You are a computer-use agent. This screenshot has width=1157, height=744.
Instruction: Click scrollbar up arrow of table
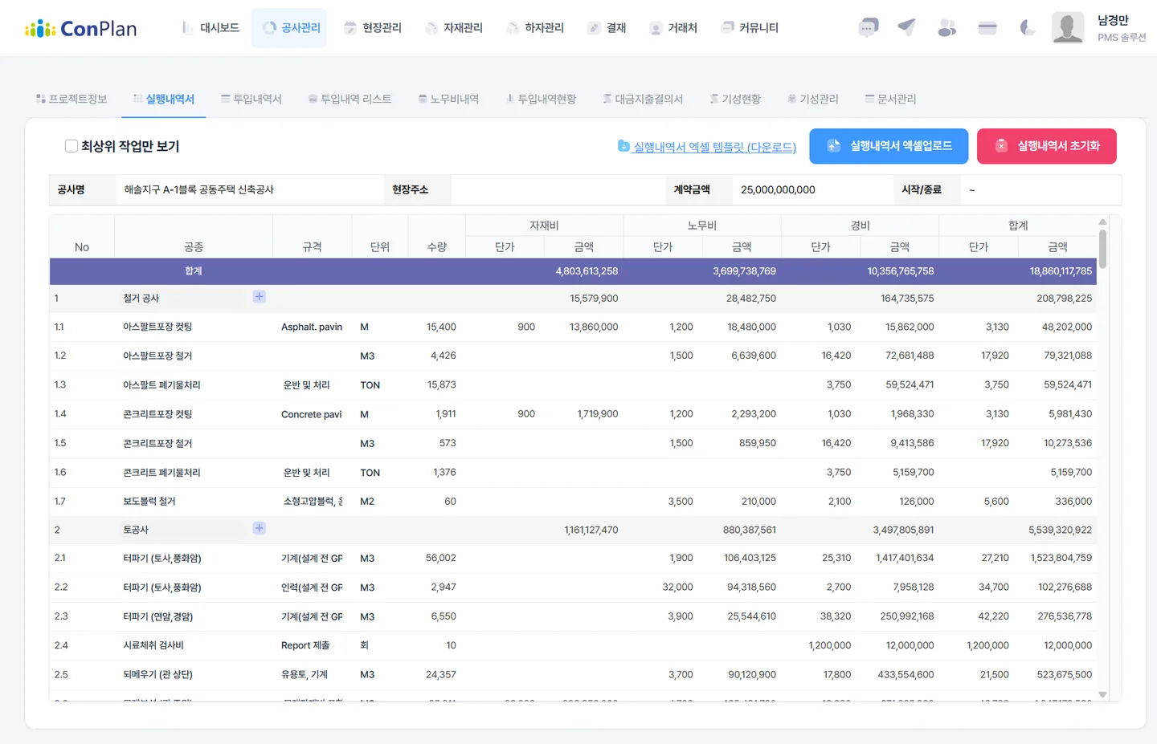click(x=1102, y=222)
